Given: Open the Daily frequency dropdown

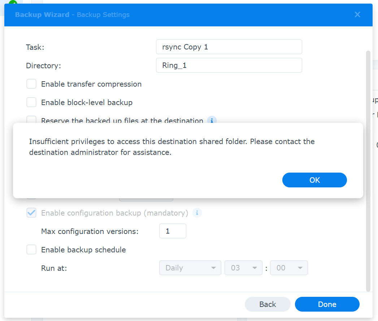Looking at the screenshot, I should coord(190,268).
